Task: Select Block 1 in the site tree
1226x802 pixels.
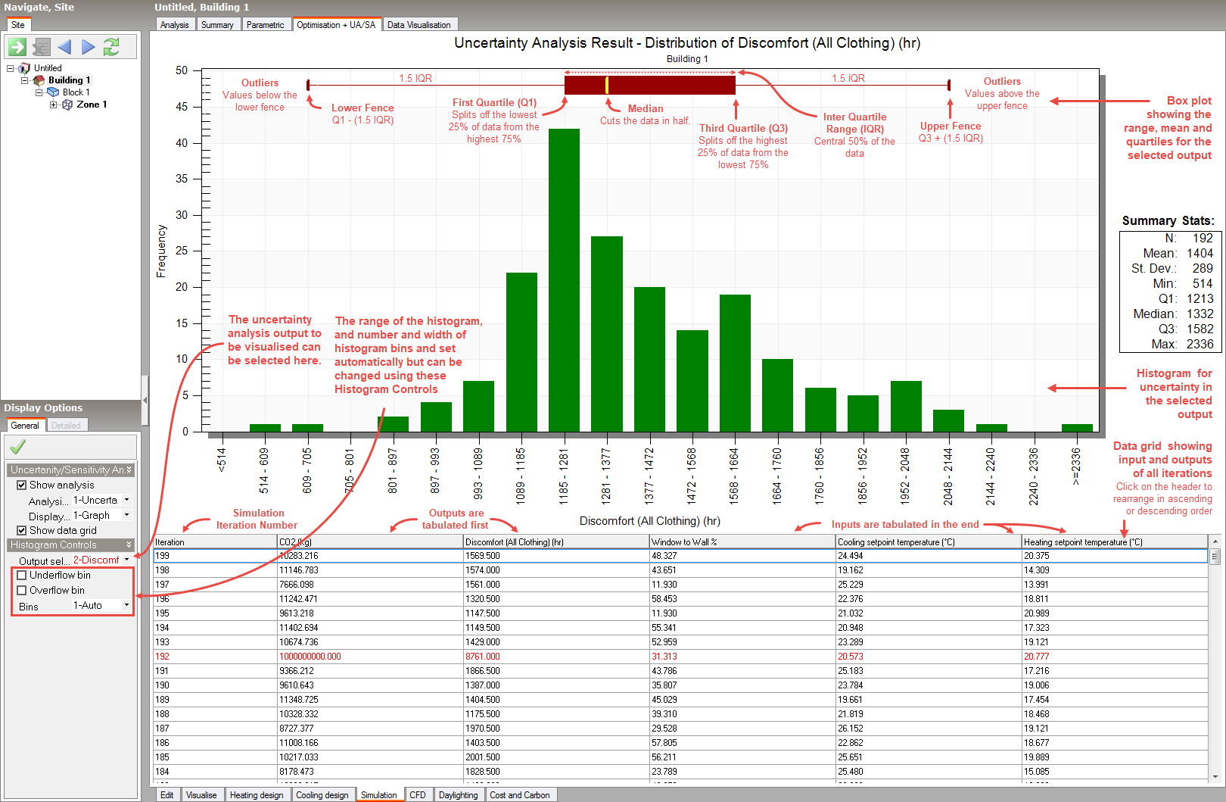Action: pos(76,92)
